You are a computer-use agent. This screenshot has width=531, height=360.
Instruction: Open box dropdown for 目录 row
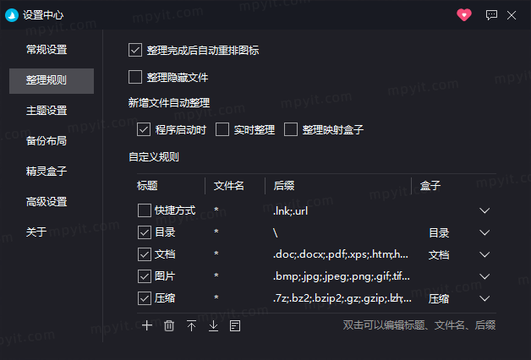(484, 232)
